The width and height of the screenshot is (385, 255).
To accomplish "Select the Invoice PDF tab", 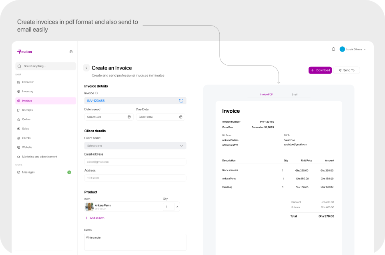I will coord(266,94).
